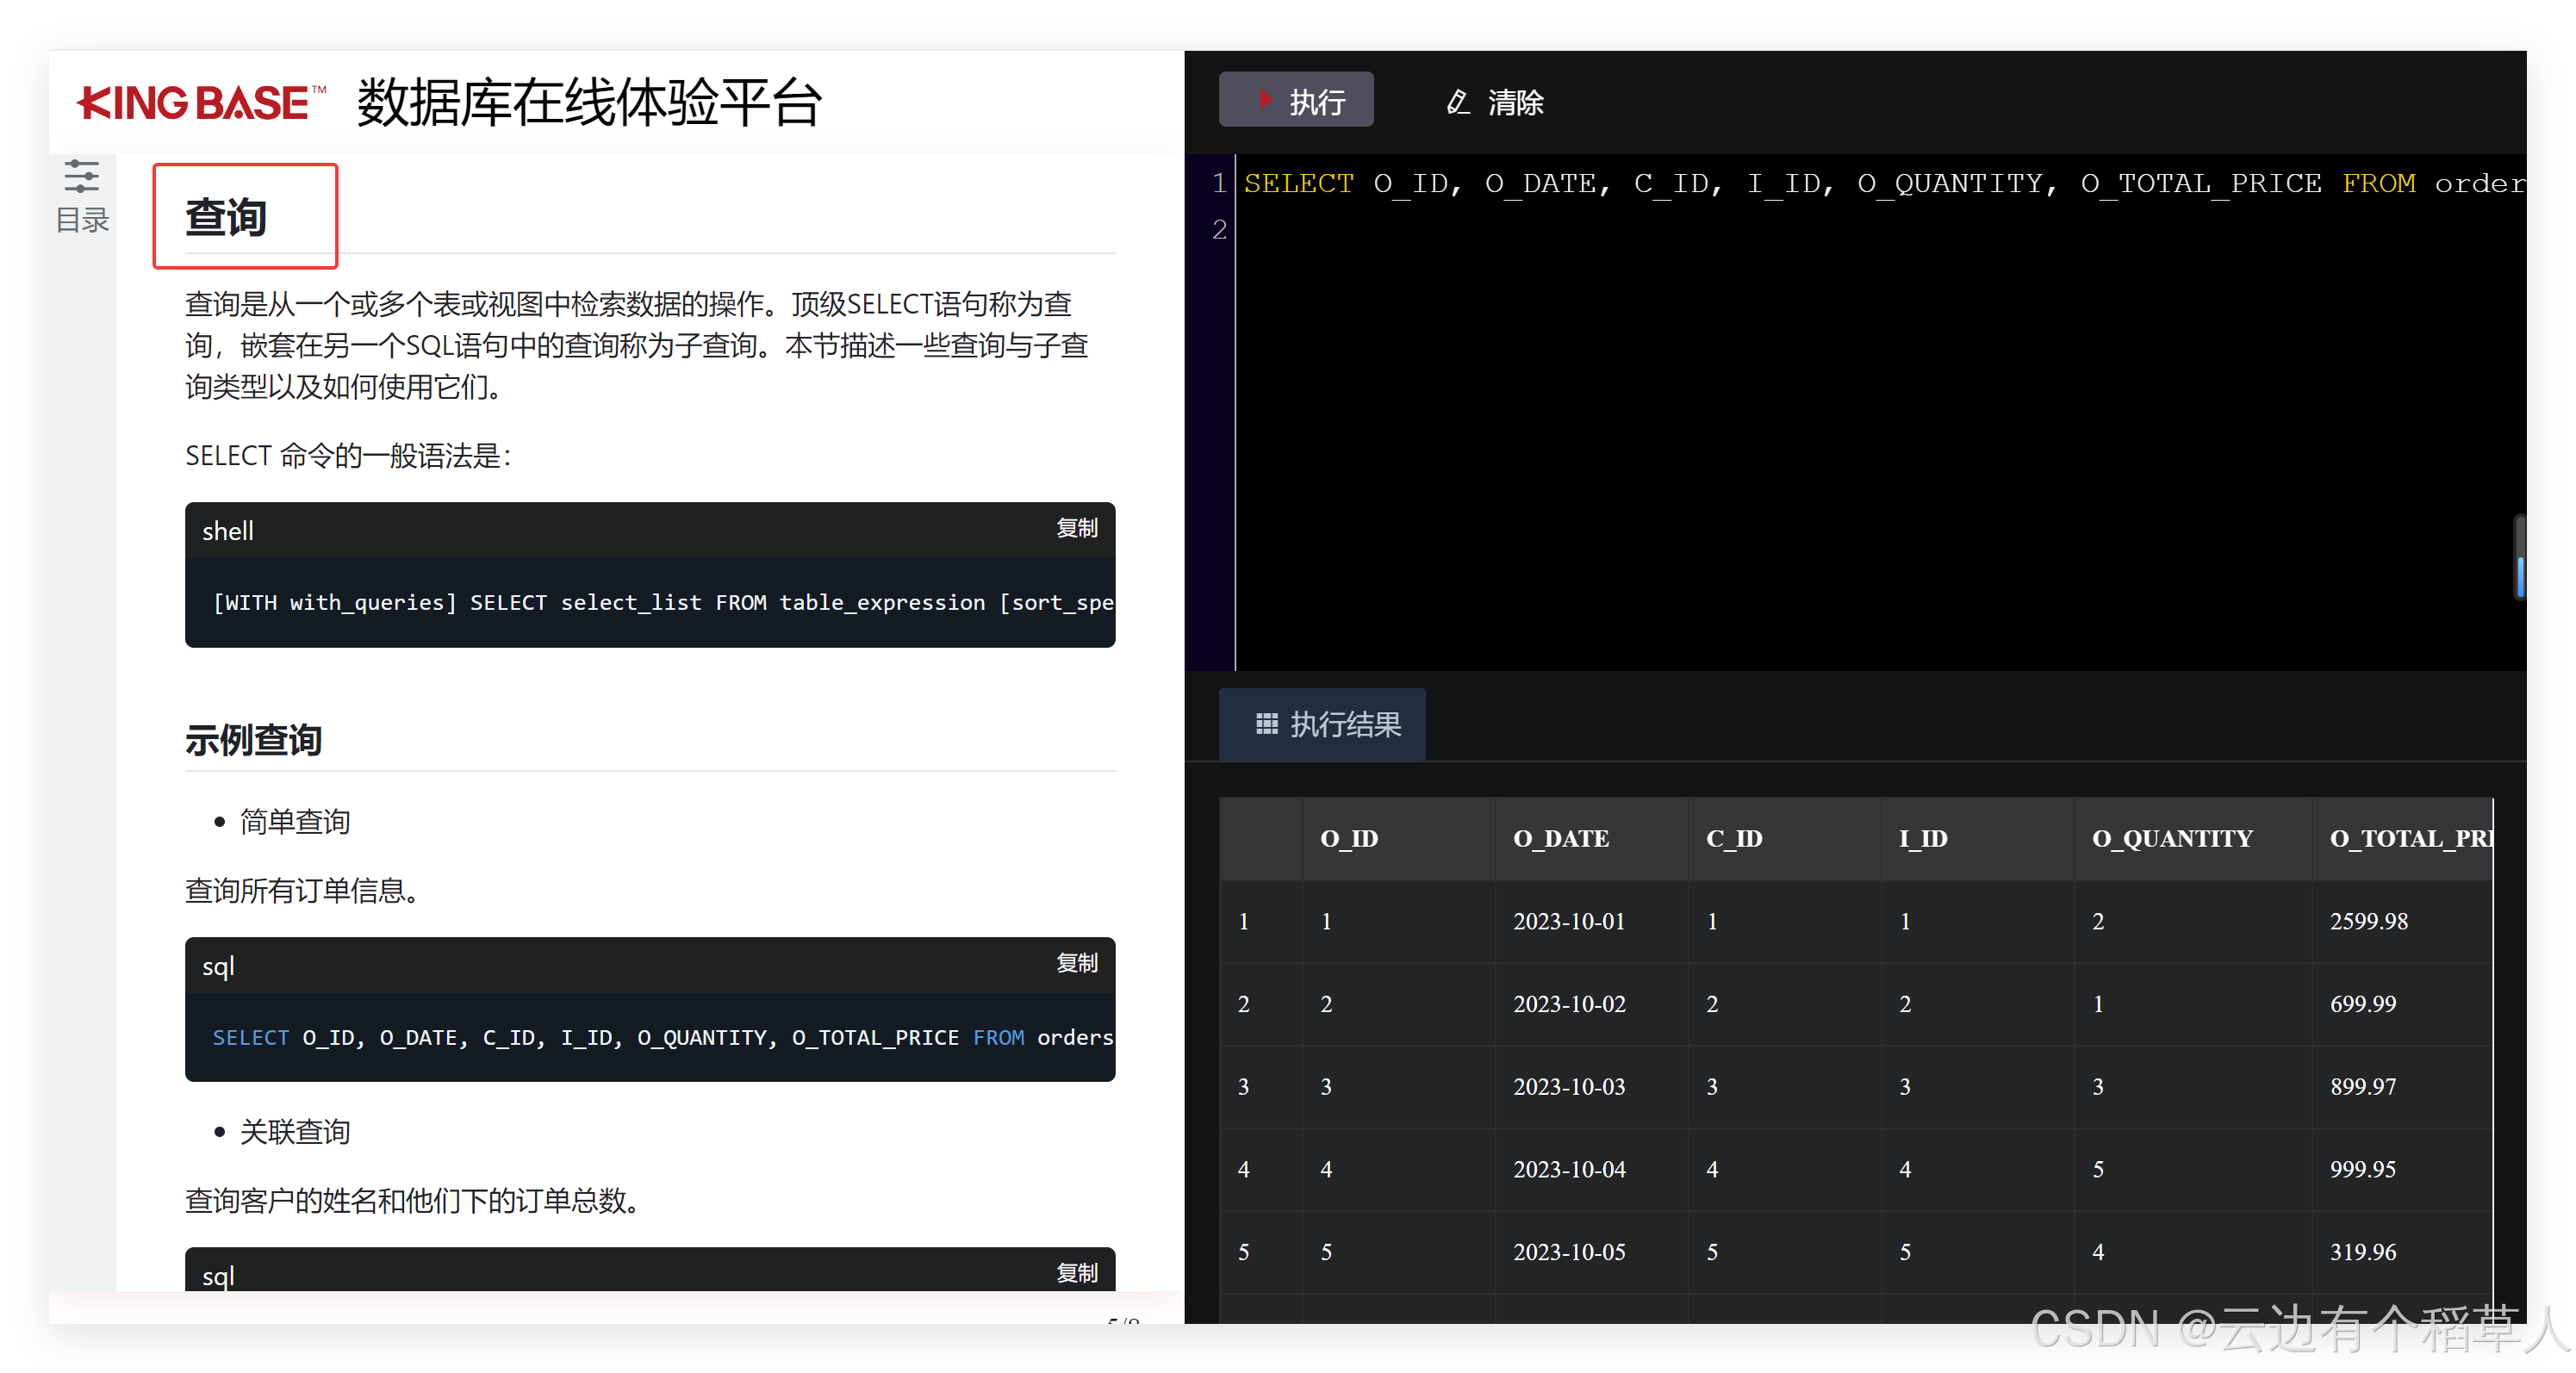The height and width of the screenshot is (1373, 2576).
Task: Click the O_DATE column header
Action: (1560, 838)
